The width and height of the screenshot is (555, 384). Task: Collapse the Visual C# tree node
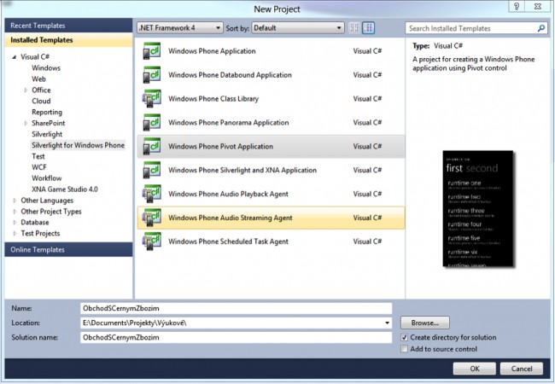[x=15, y=57]
